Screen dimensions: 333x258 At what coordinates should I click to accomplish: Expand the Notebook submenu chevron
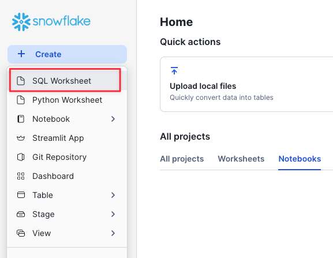click(x=113, y=119)
